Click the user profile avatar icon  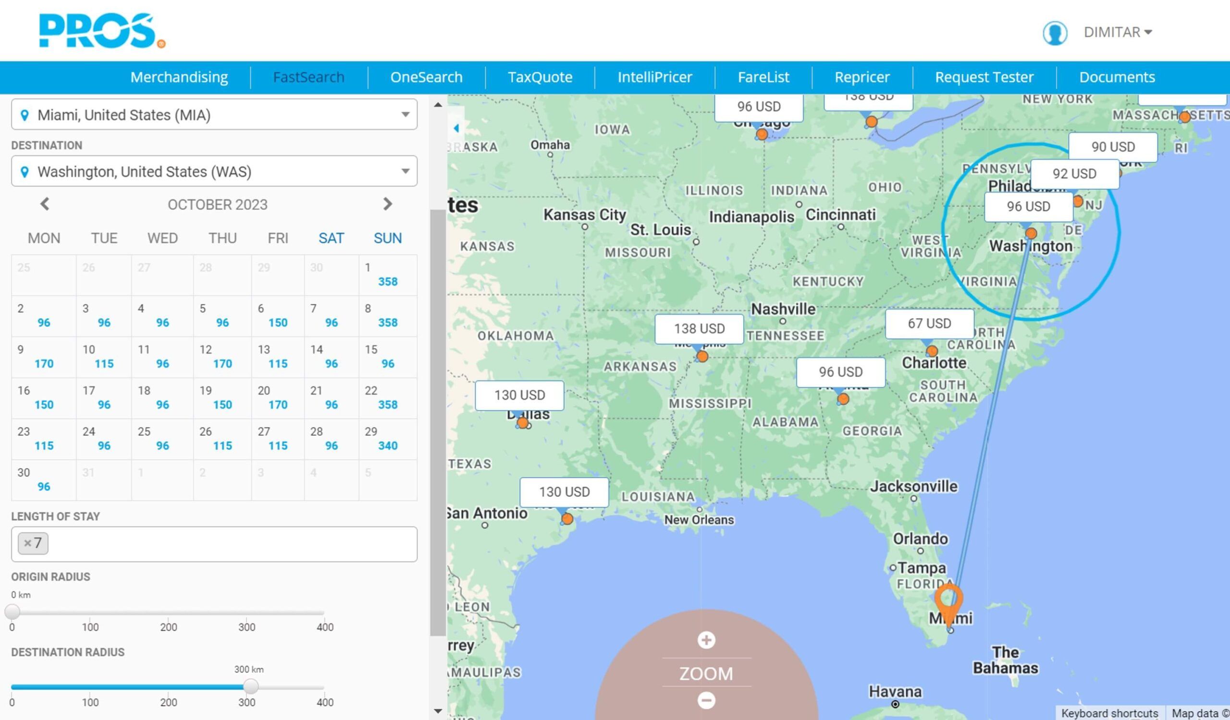click(1054, 33)
